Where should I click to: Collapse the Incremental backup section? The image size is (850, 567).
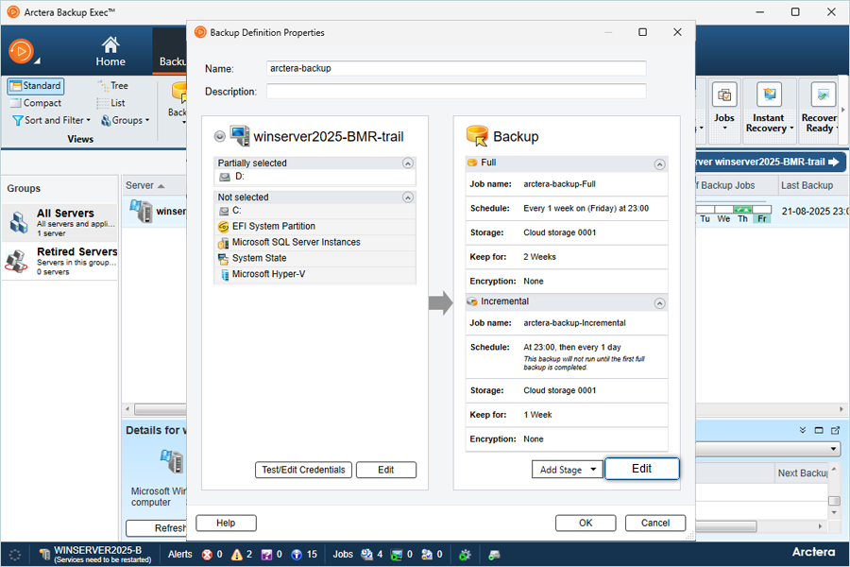pyautogui.click(x=659, y=303)
